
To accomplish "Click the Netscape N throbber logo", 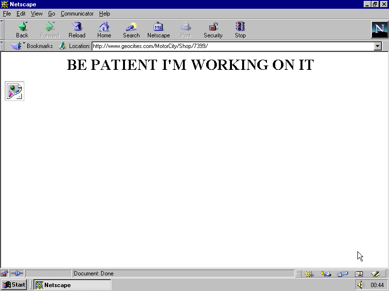I will pyautogui.click(x=379, y=30).
